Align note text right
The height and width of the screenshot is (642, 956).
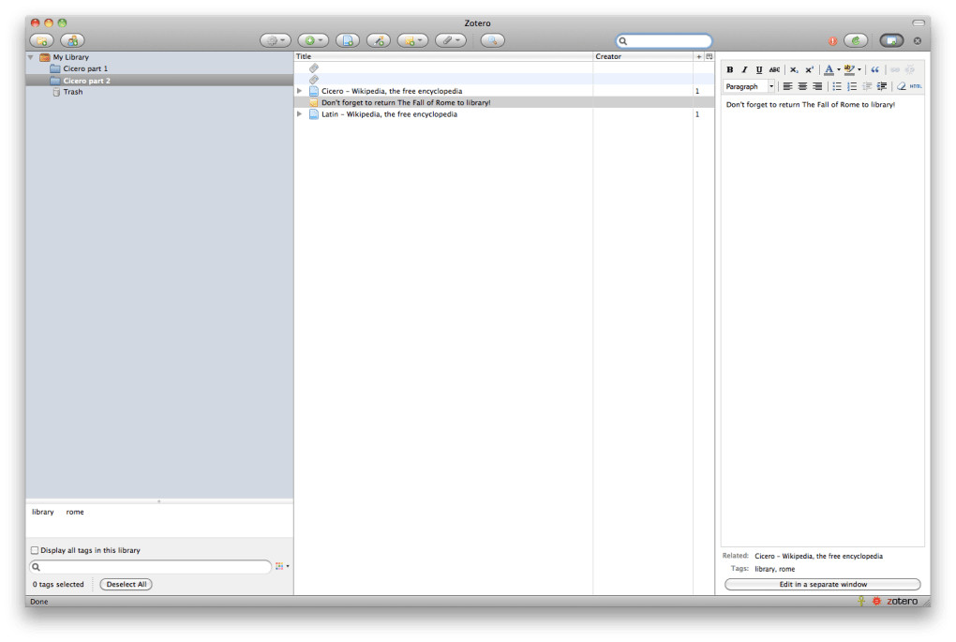817,86
